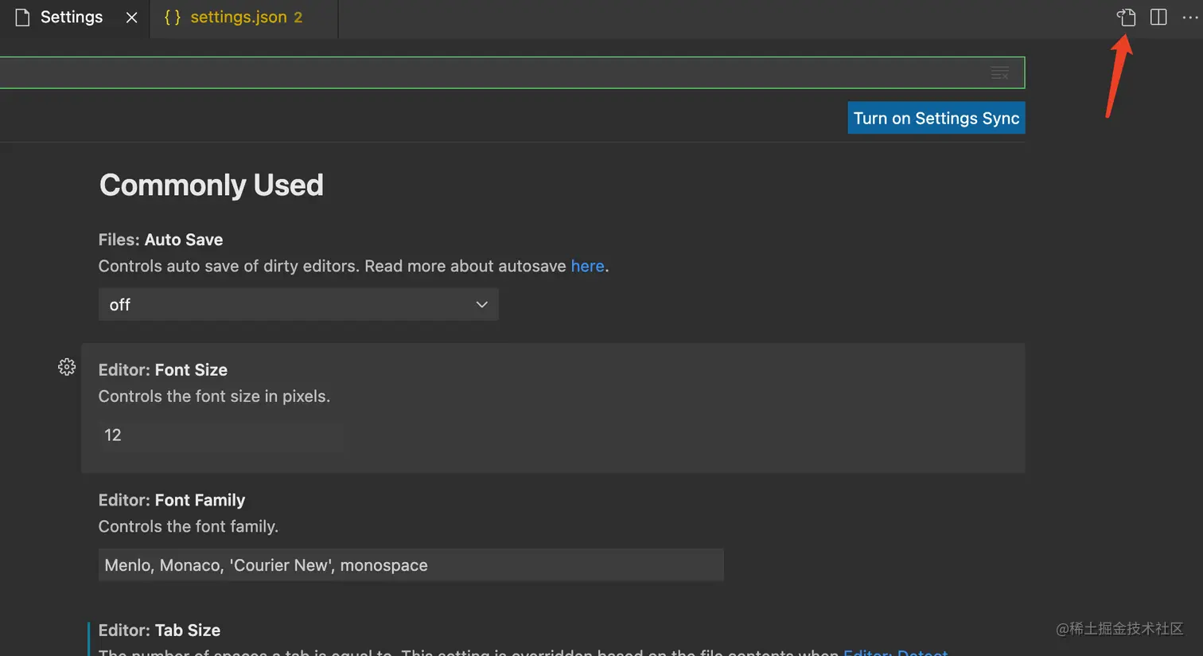Switch to the Settings tab

pyautogui.click(x=72, y=18)
